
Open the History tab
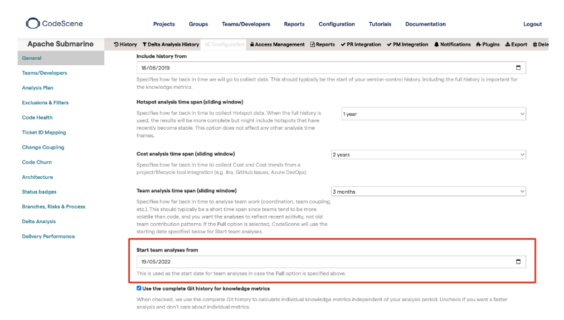(125, 44)
